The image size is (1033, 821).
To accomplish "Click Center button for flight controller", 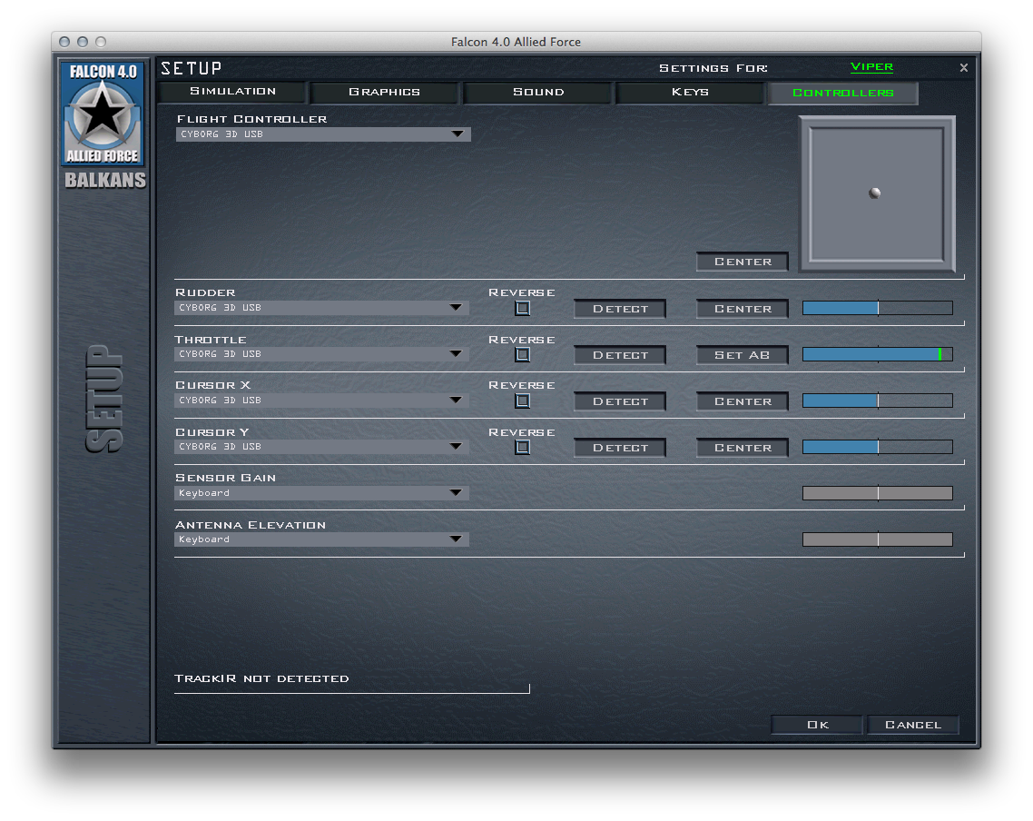I will pyautogui.click(x=743, y=262).
